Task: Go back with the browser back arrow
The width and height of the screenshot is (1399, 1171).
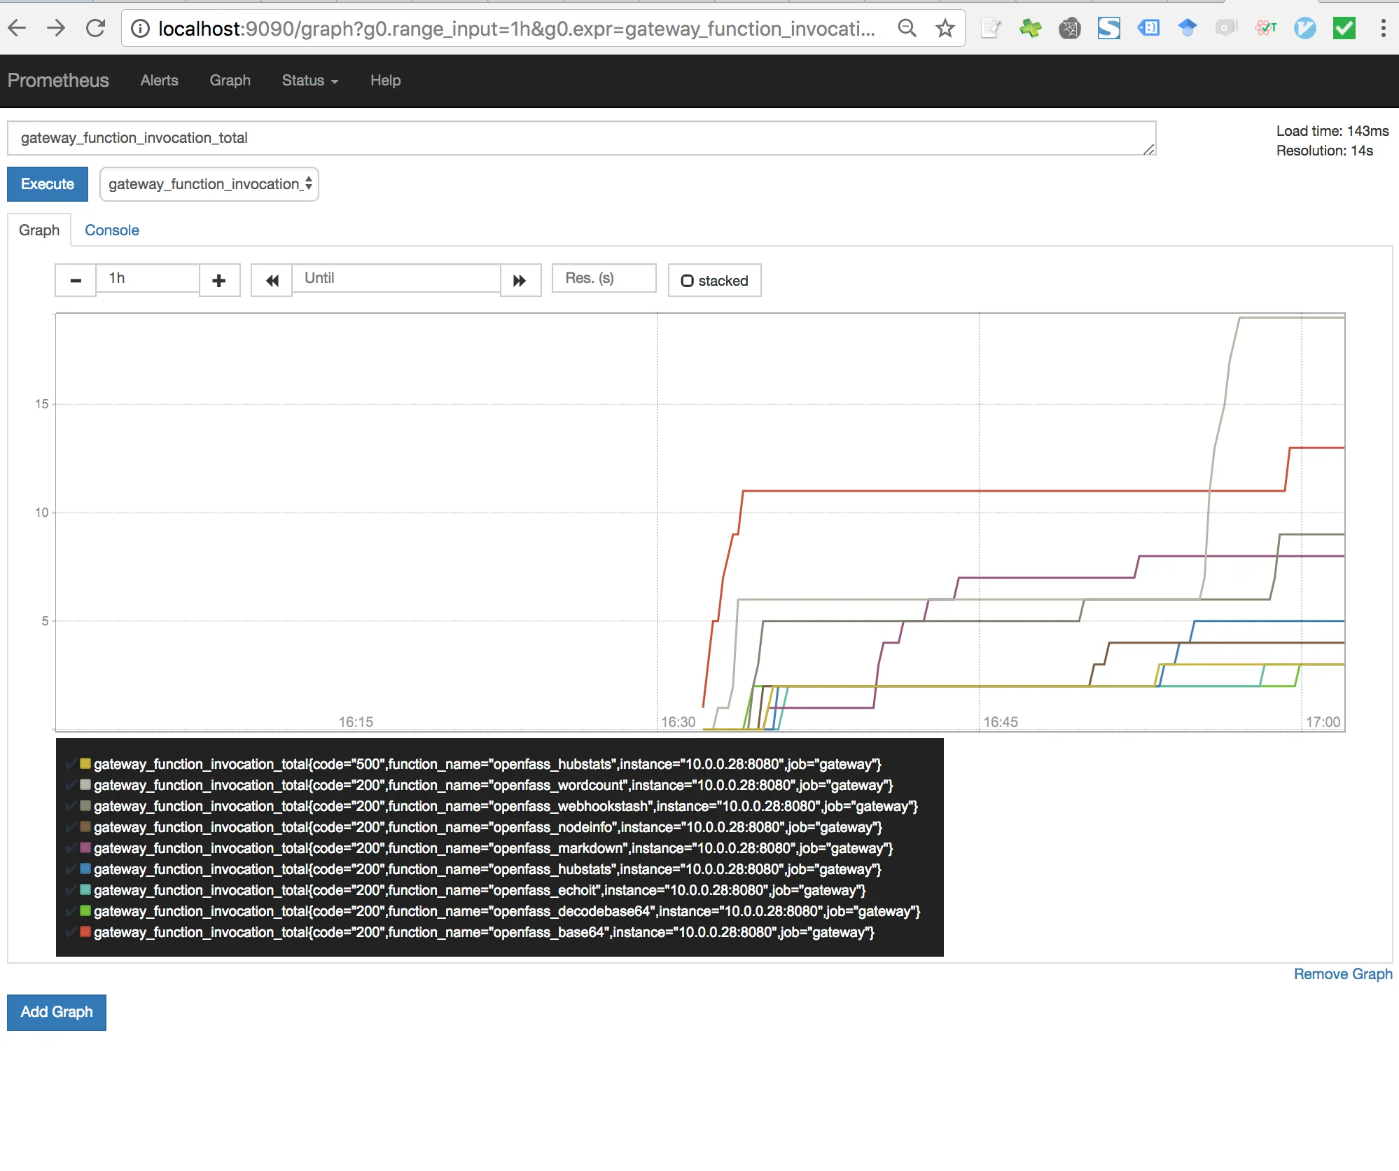Action: pos(17,28)
